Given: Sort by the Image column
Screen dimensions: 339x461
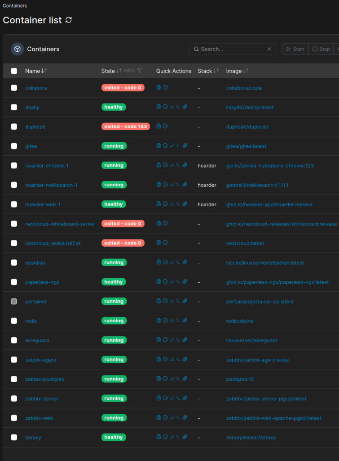Looking at the screenshot, I should (237, 71).
